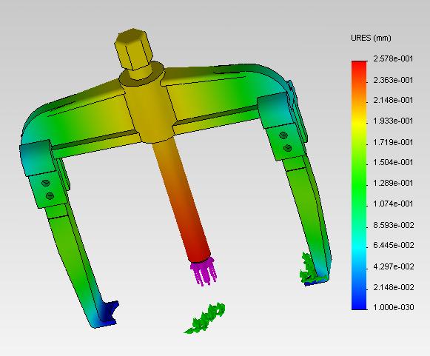Select the 2.578e-001 maximum legend value
430x356 pixels.
click(393, 58)
